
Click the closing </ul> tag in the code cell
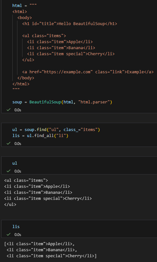coord(28,60)
